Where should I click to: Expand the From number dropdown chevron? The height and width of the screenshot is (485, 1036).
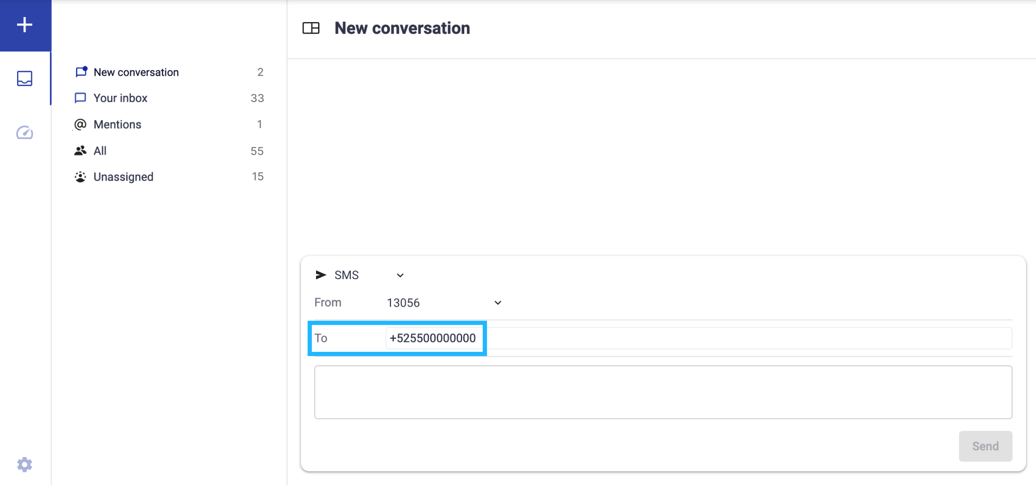(x=498, y=303)
